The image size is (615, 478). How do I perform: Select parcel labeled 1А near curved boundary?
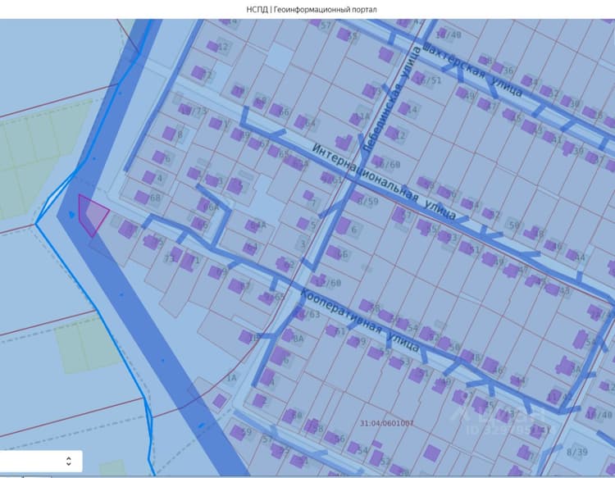coord(232,378)
